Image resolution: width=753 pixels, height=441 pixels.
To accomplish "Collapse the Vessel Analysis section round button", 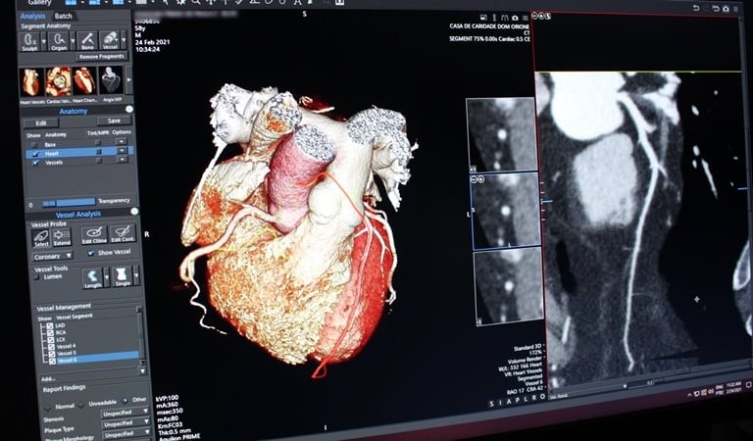I will [x=134, y=212].
